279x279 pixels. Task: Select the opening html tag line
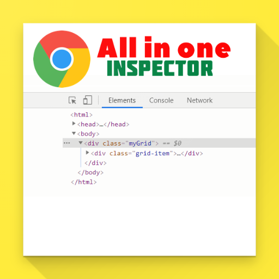click(x=81, y=115)
